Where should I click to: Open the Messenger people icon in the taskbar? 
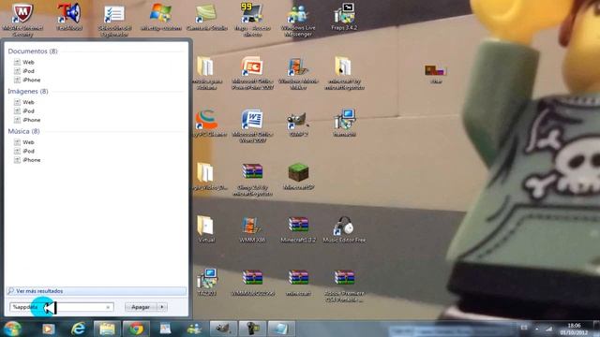click(194, 329)
